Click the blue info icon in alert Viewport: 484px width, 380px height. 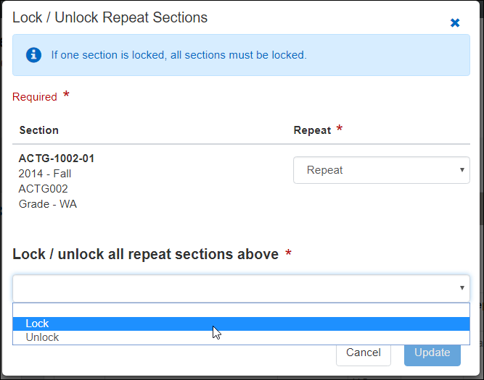(x=33, y=54)
